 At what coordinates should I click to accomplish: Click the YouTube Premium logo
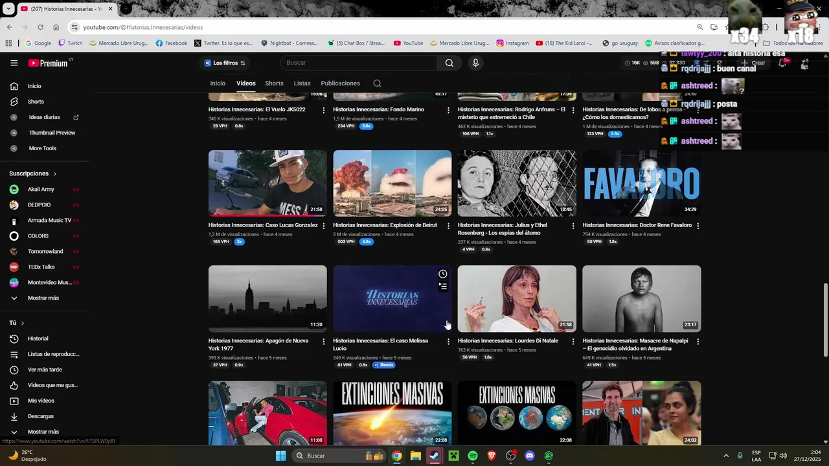(x=49, y=63)
